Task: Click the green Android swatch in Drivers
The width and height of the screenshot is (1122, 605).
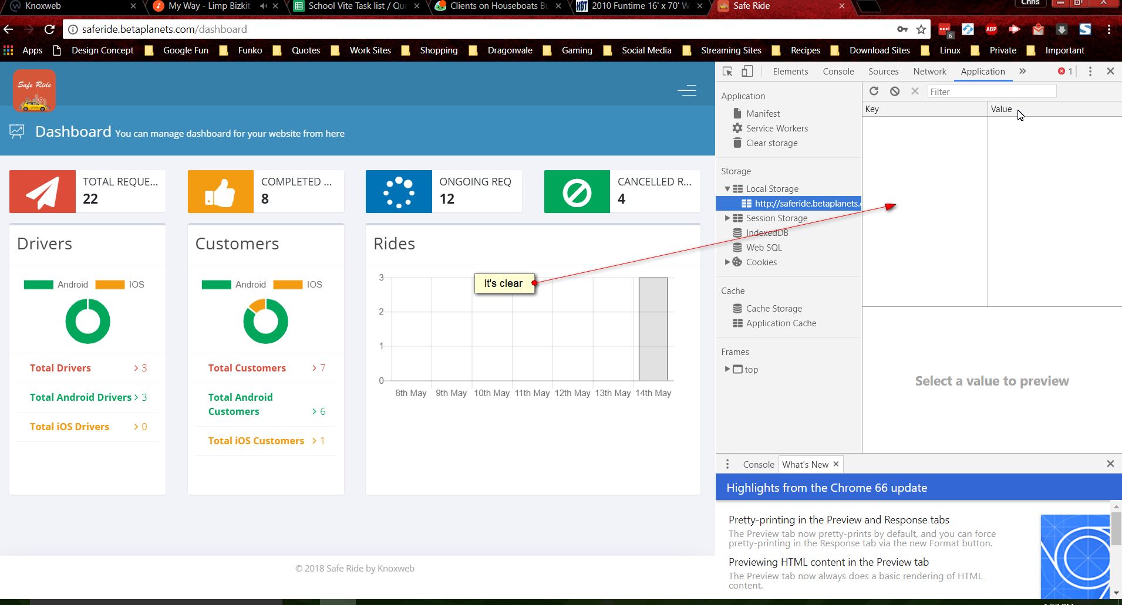Action: coord(39,285)
